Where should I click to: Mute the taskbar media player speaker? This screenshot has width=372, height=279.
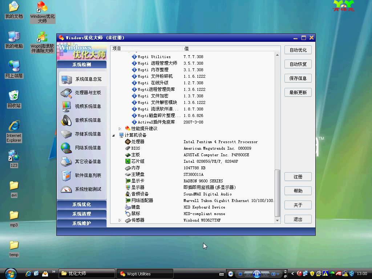(273, 274)
